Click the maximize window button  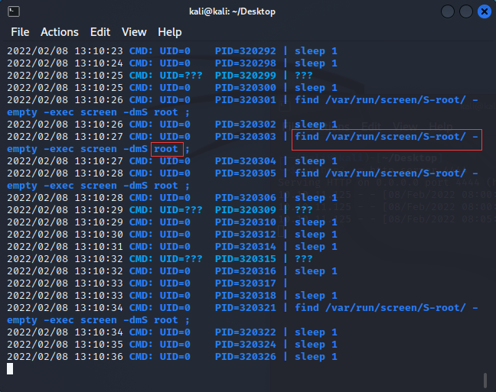(x=466, y=11)
